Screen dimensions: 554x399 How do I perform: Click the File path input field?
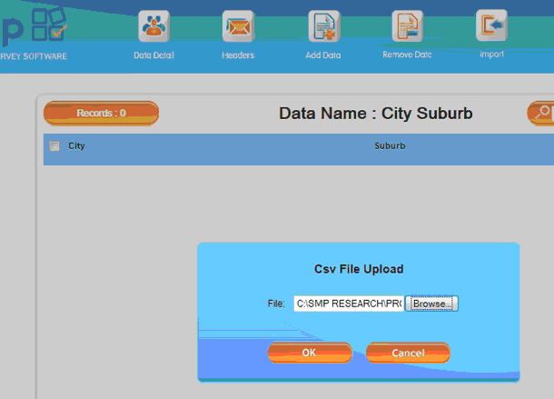tap(349, 304)
